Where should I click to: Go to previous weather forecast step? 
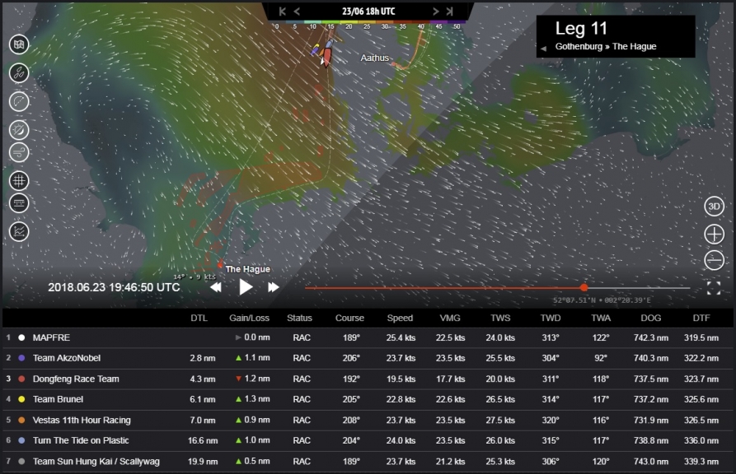297,12
